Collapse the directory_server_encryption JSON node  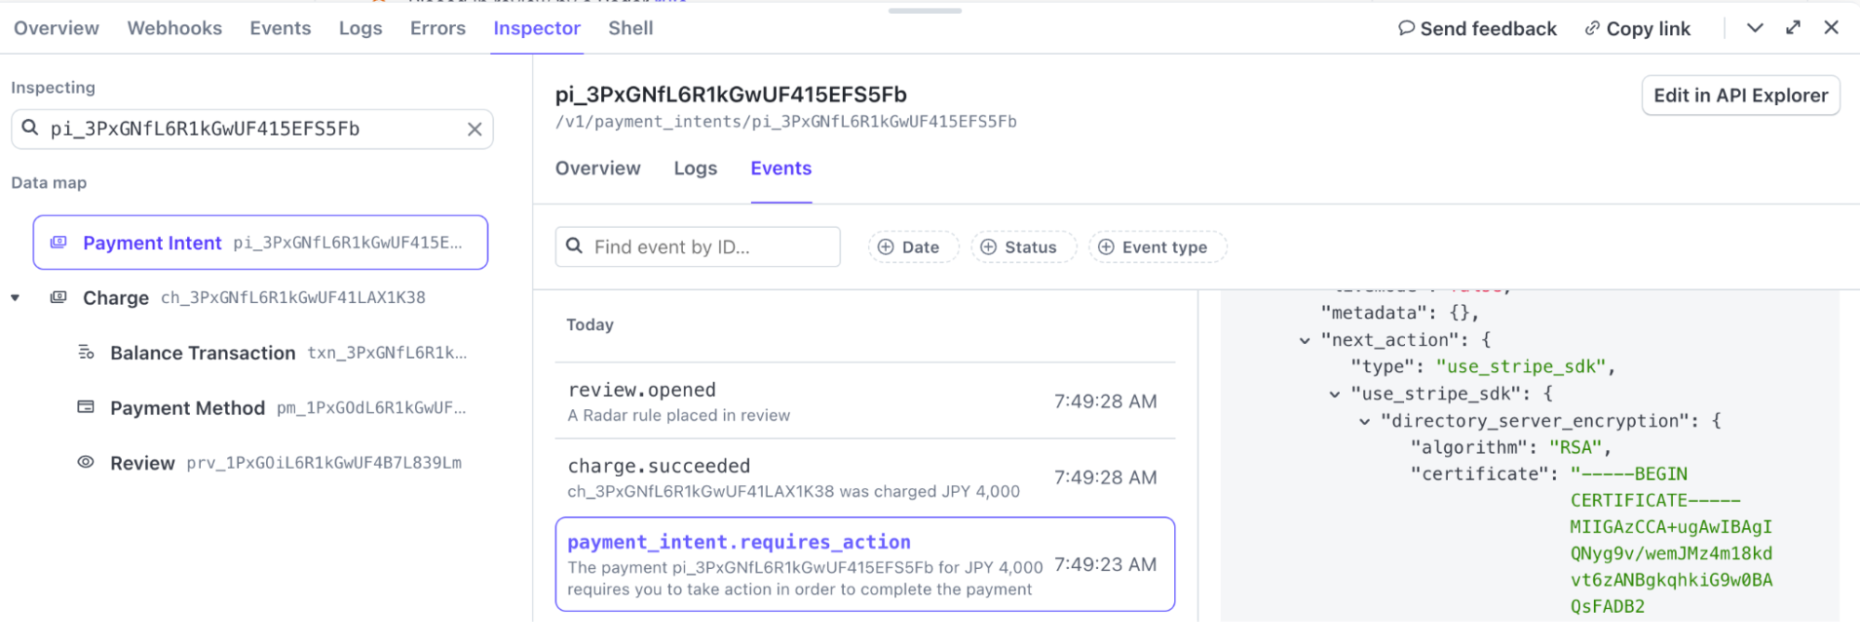[x=1364, y=421]
